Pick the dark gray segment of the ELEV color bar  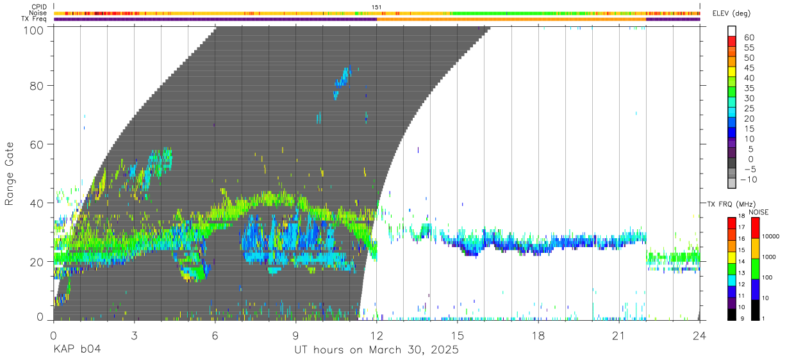click(732, 164)
